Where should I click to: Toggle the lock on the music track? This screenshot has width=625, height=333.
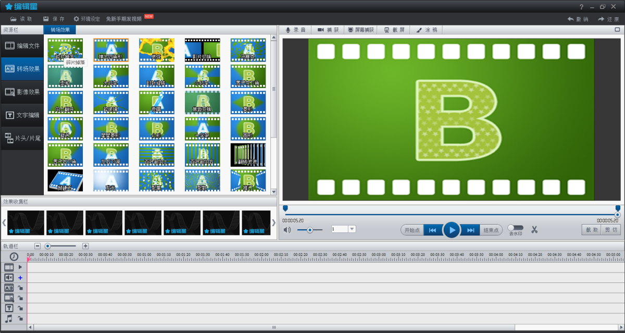click(x=20, y=318)
